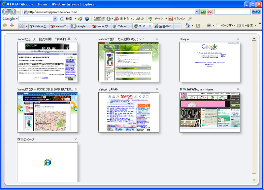
Task: Close the MTV tab with its X
Action: point(150,26)
